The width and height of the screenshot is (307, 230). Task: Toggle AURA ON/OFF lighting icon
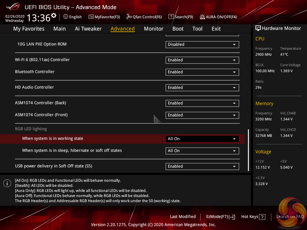tap(202, 17)
